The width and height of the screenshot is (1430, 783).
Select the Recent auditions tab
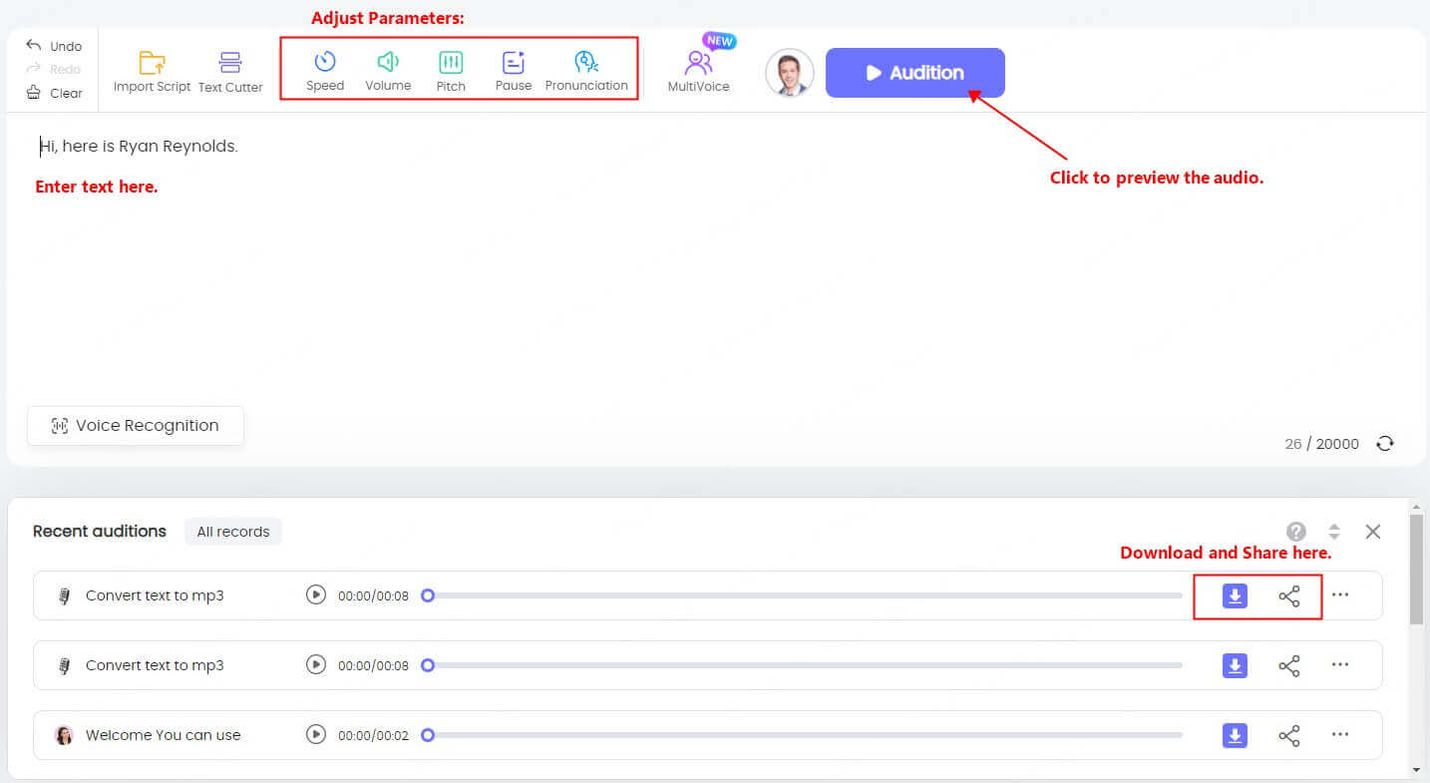[x=100, y=532]
